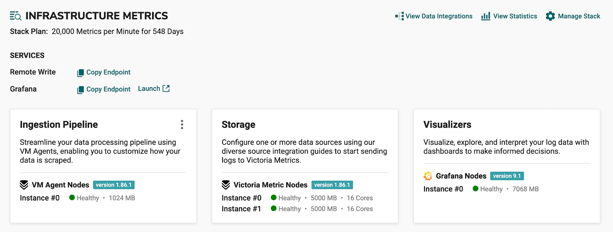
Task: Select Instance #0 under VM Agent Nodes
Action: (40, 198)
